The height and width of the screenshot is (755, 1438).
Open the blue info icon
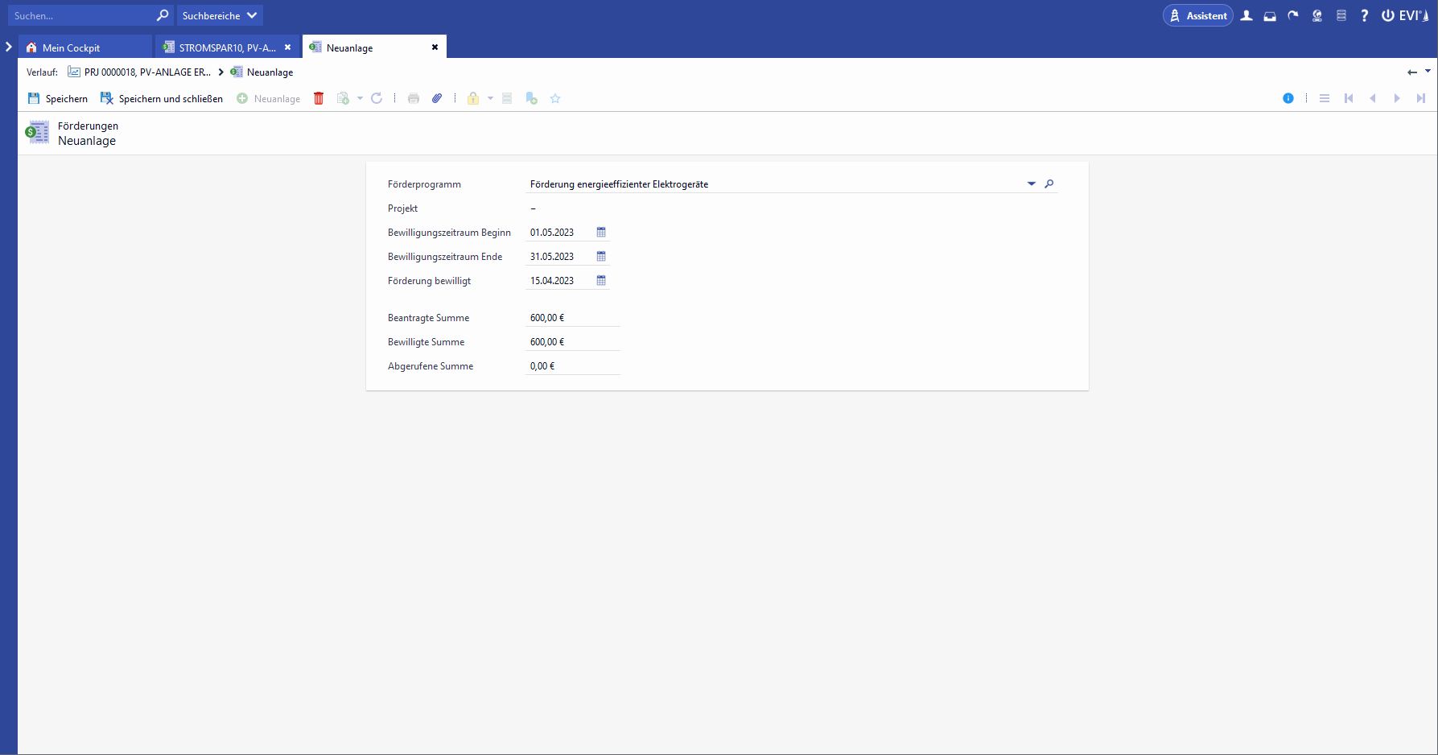tap(1288, 98)
